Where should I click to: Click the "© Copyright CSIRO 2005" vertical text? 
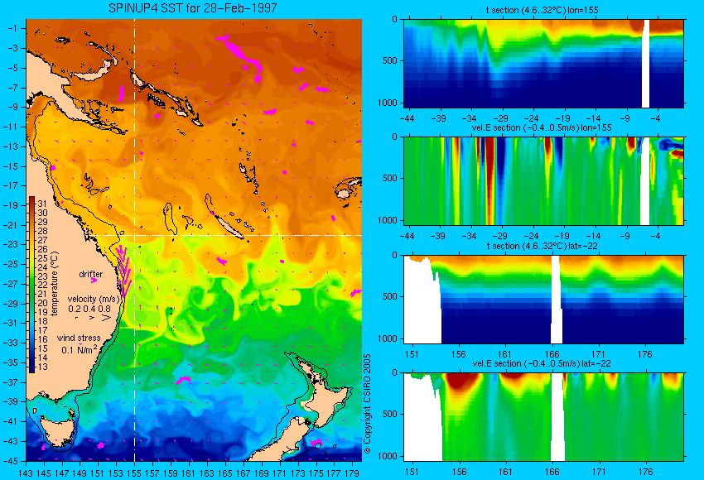367,404
